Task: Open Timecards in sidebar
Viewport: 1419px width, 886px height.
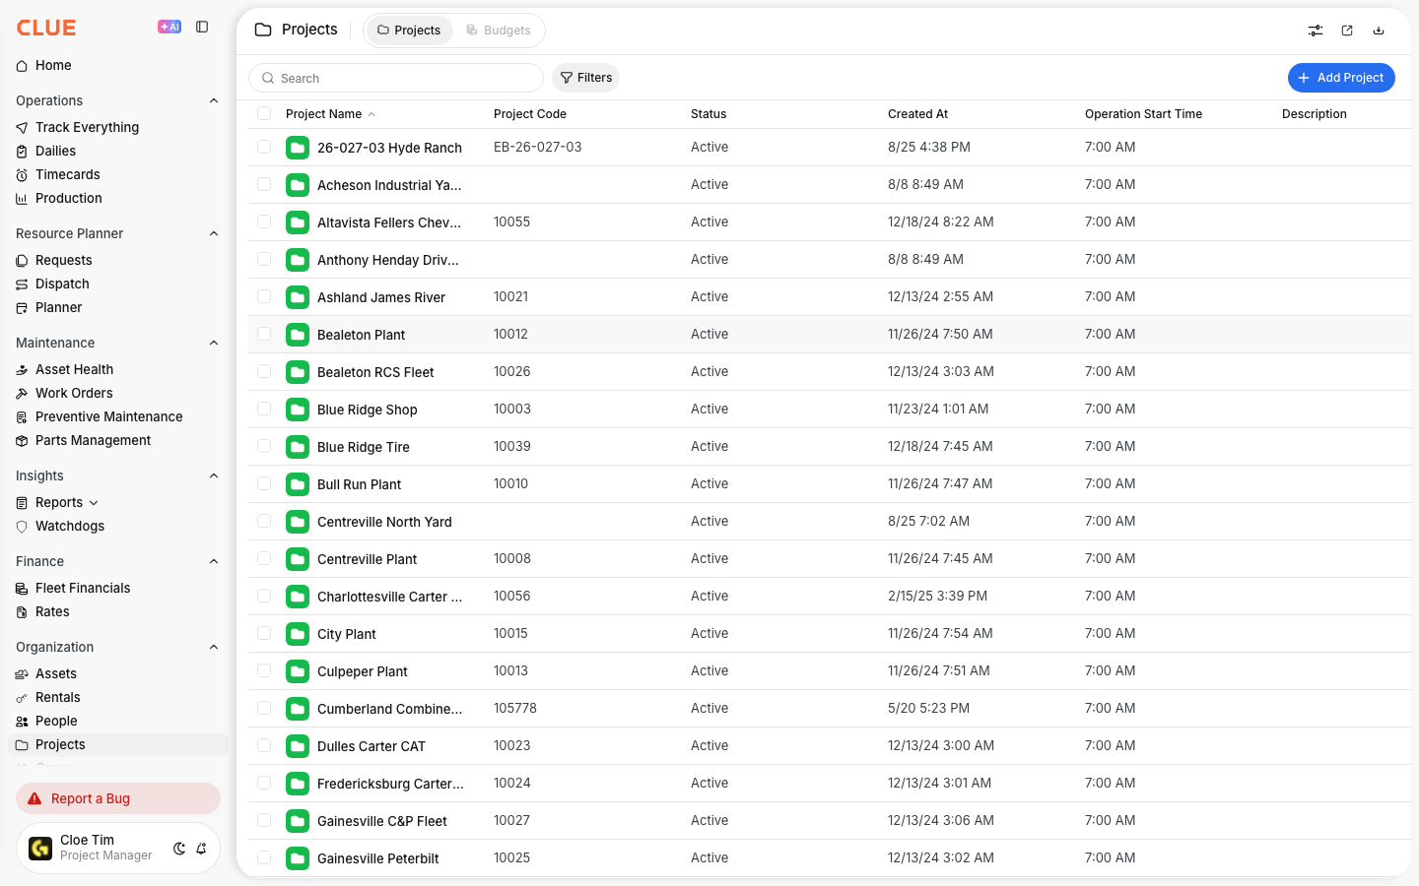Action: [118, 175]
